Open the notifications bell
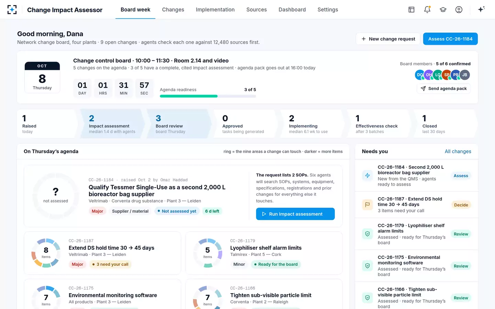495x309 pixels. pyautogui.click(x=427, y=10)
